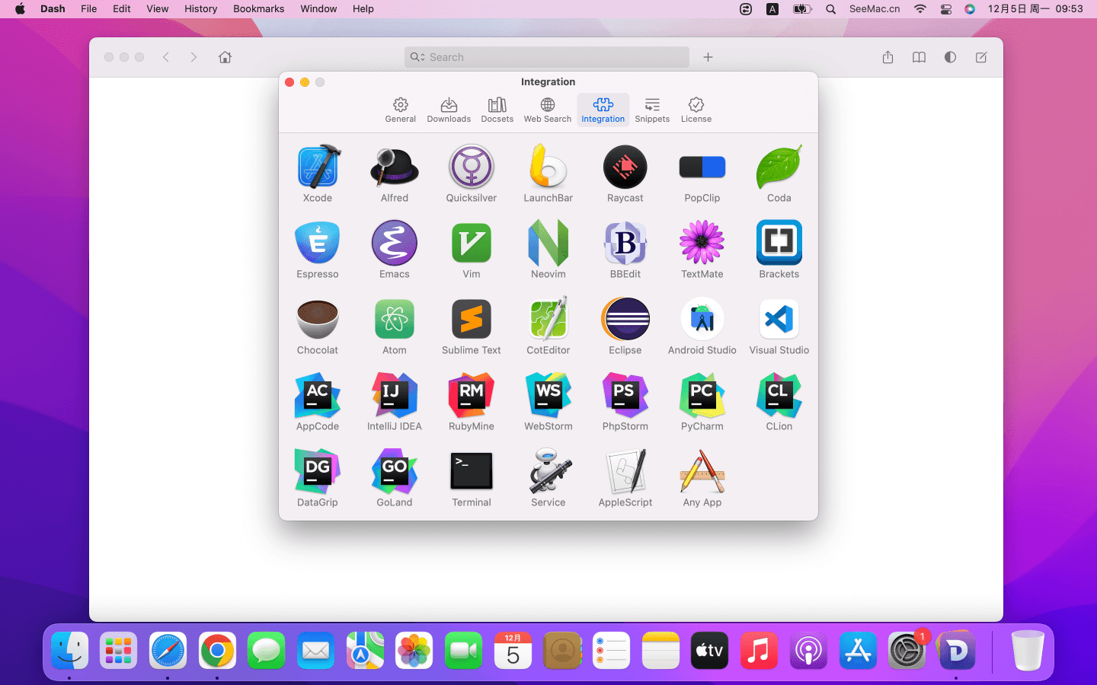Open Control Center in menu bar
Image resolution: width=1097 pixels, height=685 pixels.
tap(945, 9)
